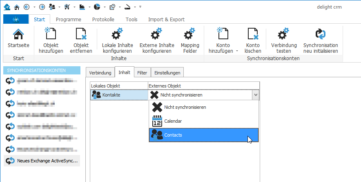Open Externe Inhalte konfigurieren

(157, 40)
